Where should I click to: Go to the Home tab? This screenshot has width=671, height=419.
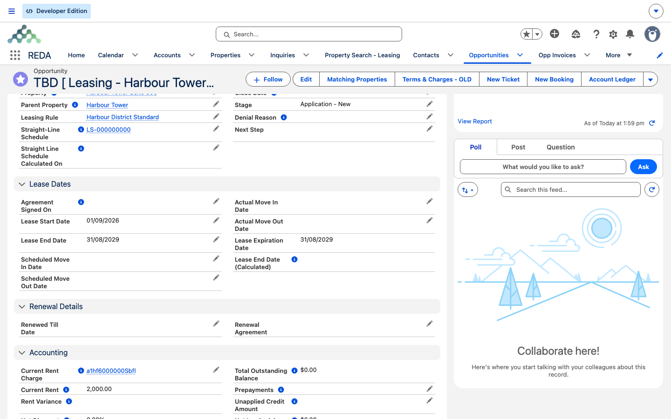(76, 55)
